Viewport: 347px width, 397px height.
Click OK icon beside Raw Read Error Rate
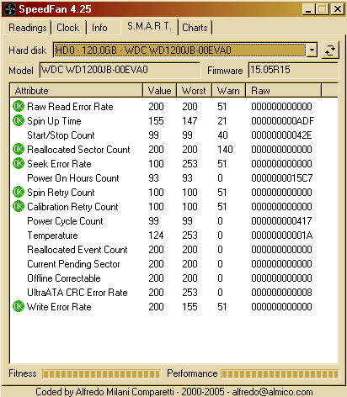click(19, 107)
